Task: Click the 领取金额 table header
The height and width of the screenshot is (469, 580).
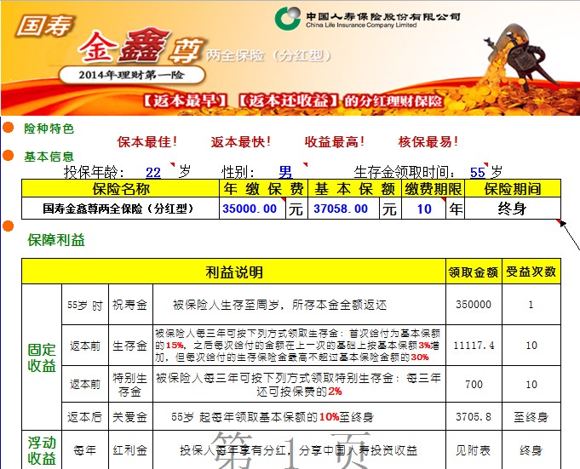Action: tap(474, 272)
